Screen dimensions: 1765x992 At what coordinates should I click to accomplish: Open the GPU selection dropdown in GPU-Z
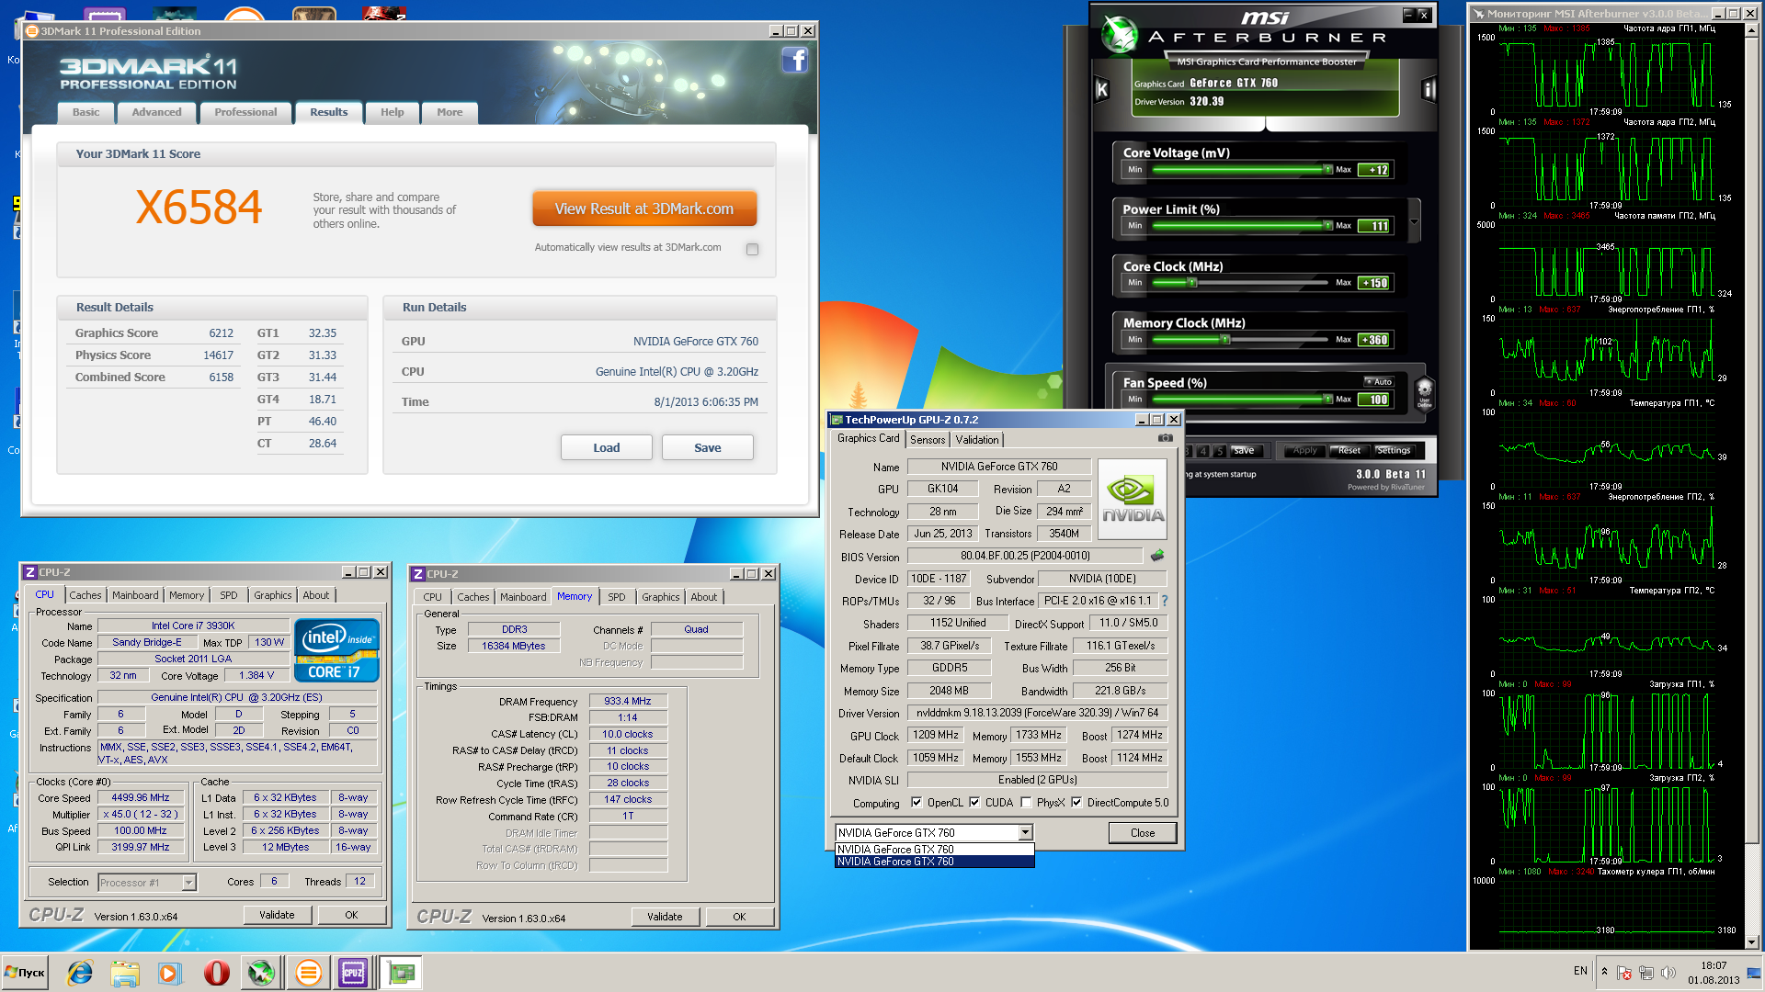1025,832
